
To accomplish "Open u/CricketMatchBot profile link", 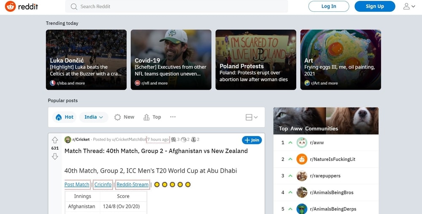I will point(129,139).
